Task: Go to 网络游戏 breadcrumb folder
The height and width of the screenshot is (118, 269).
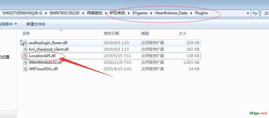Action: coord(95,13)
